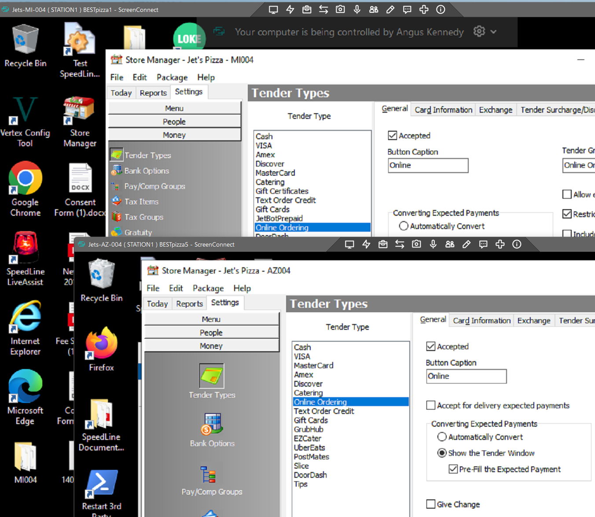Open the Tender Surcharge tab in MI004 window

coord(557,110)
